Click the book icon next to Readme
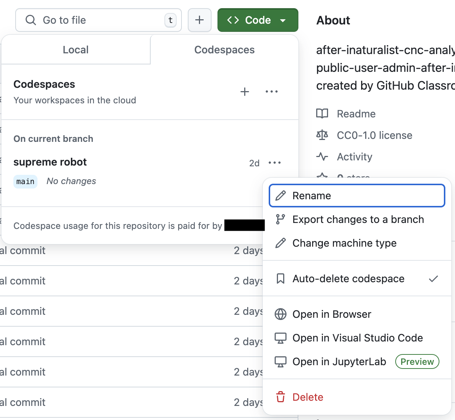The image size is (455, 420). point(322,113)
